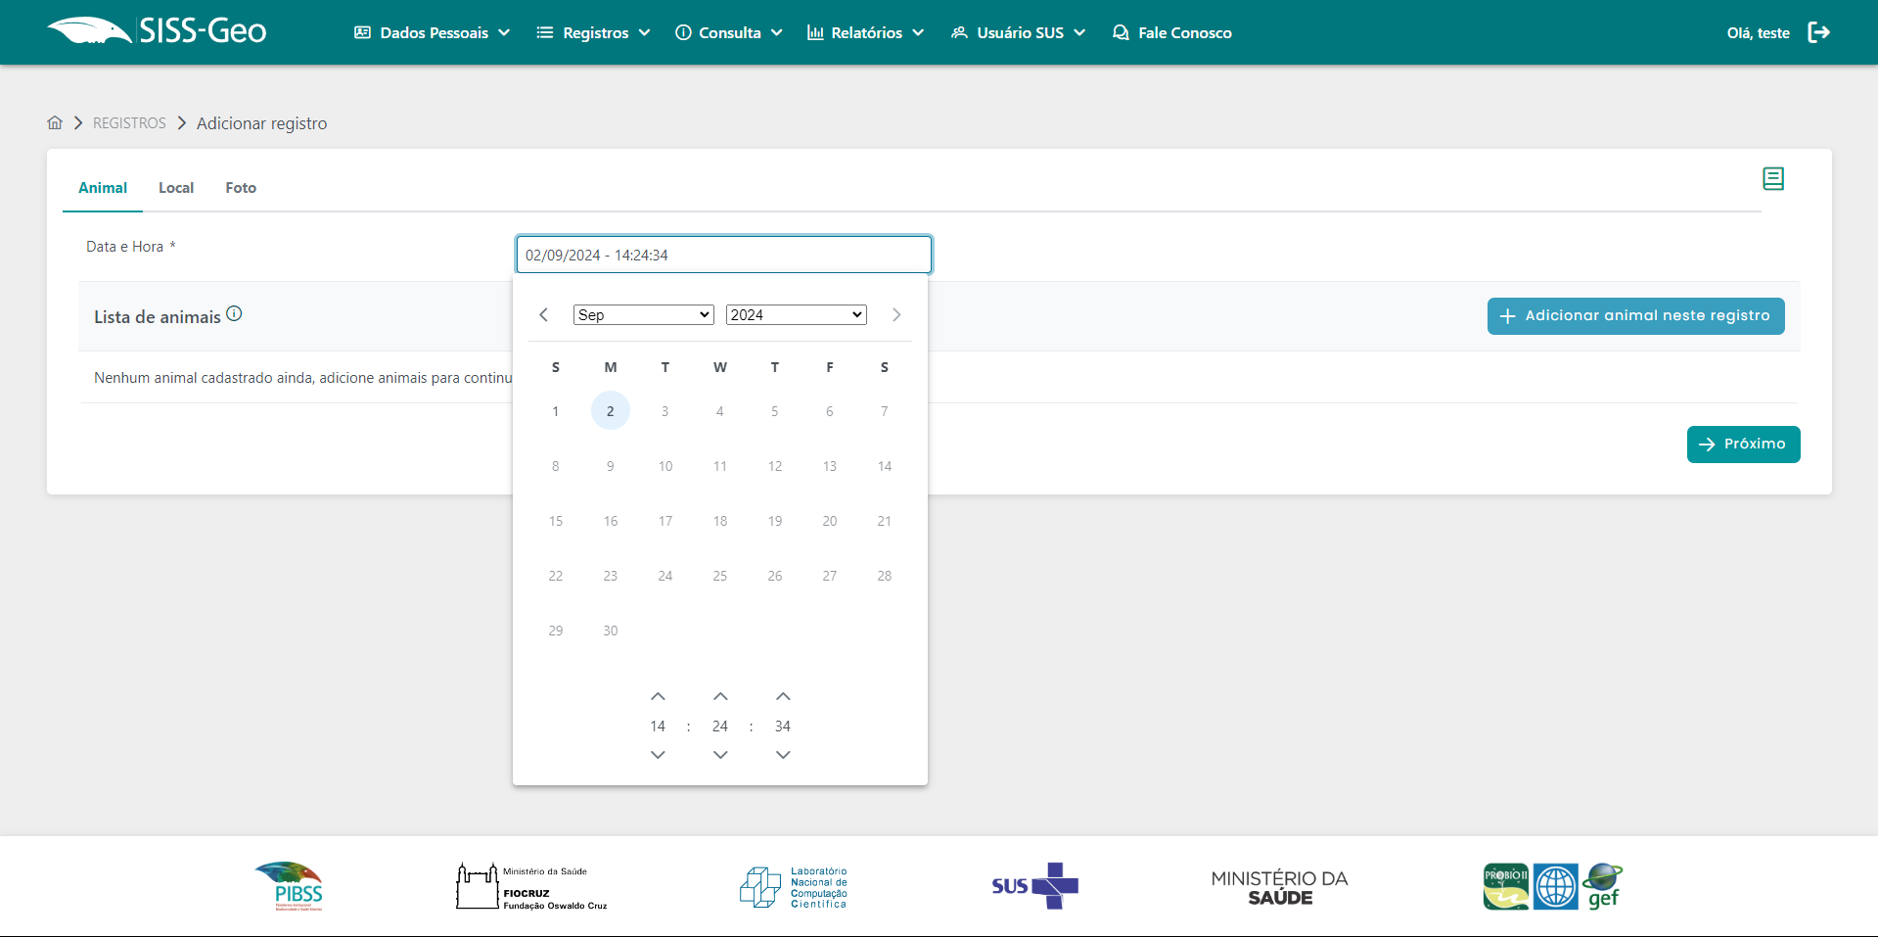Click the Ministério da Saúde logo

(x=1279, y=887)
